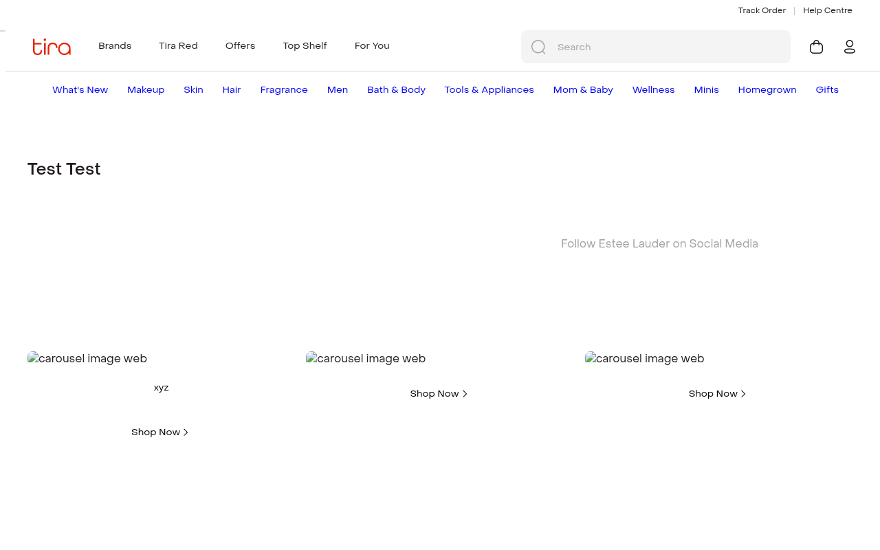Viewport: 880px width, 550px height.
Task: Click the right carousel image
Action: coord(645,359)
